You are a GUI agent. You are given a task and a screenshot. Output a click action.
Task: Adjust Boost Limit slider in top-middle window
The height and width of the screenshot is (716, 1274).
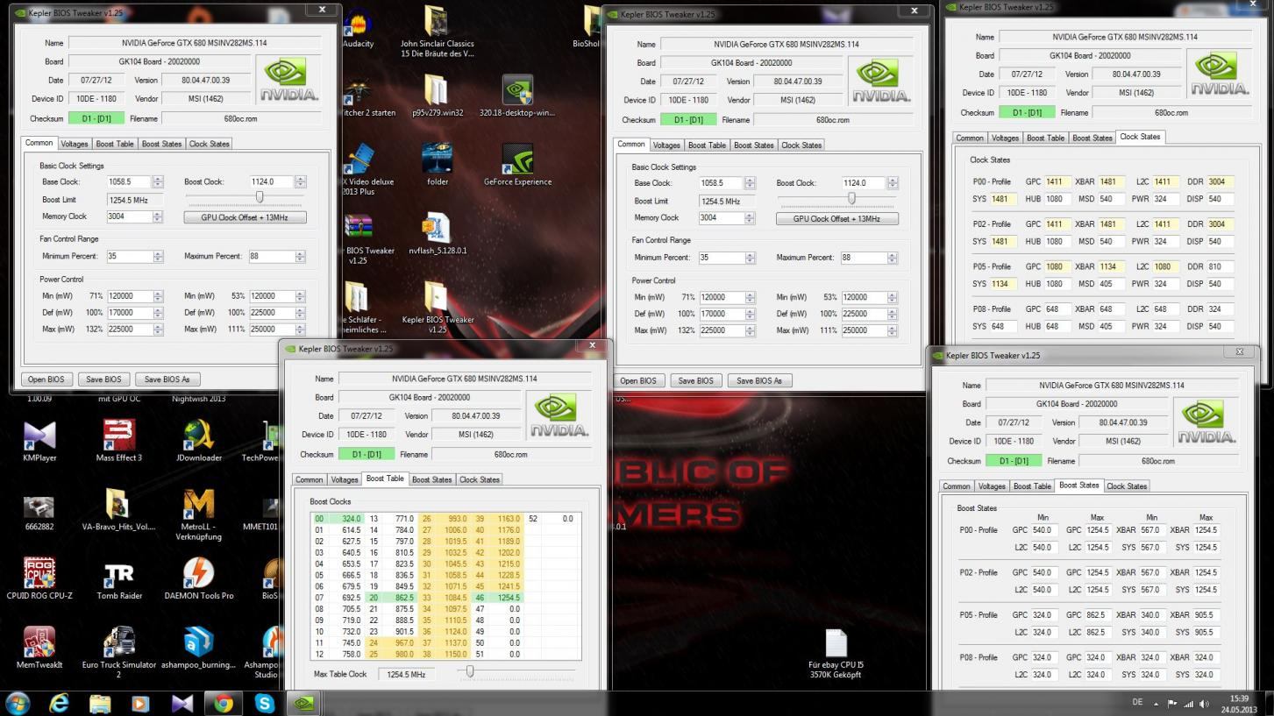[851, 199]
